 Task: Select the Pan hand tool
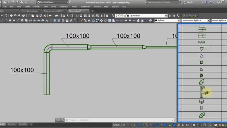[64, 16]
